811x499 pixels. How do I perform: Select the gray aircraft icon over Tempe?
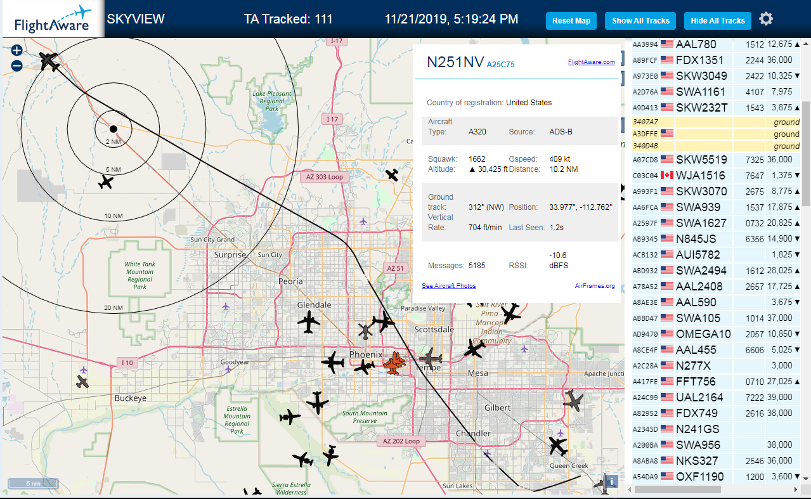pyautogui.click(x=431, y=357)
